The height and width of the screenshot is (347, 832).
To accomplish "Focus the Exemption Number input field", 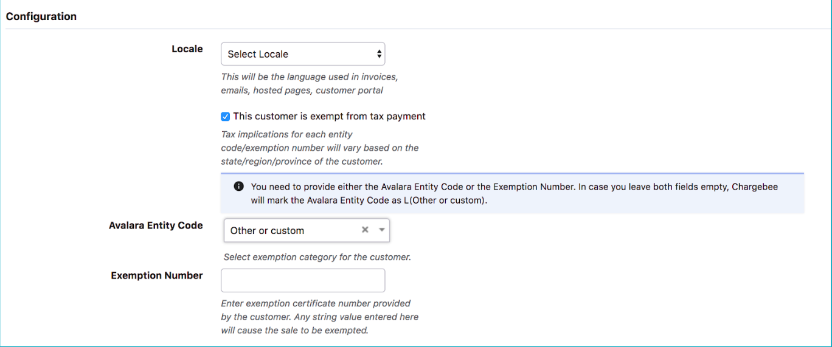I will pyautogui.click(x=302, y=280).
